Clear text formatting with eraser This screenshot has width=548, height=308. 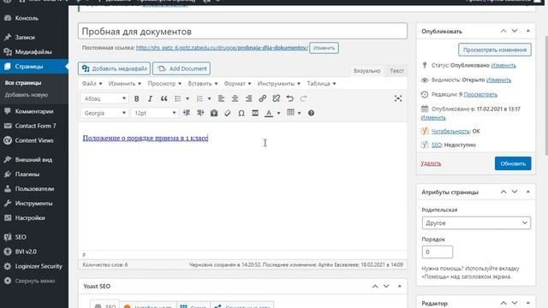pyautogui.click(x=228, y=113)
